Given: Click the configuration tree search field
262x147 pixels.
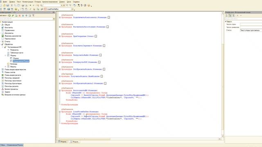Looking at the screenshot, I should (26, 19).
